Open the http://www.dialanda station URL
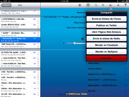 coord(76,27)
